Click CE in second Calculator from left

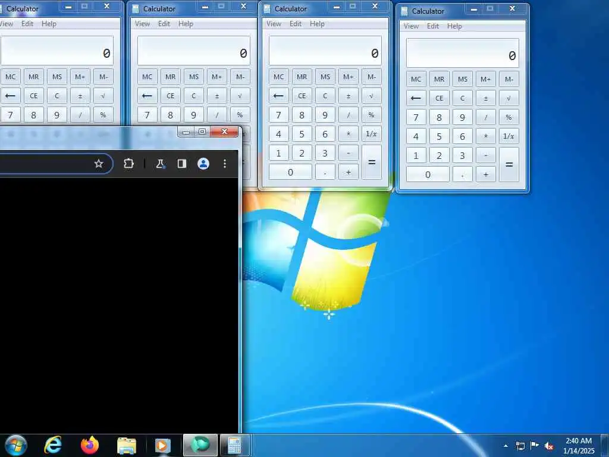tap(171, 96)
